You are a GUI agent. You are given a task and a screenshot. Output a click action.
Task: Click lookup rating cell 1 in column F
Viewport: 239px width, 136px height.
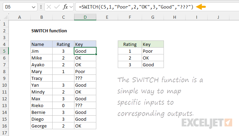130,51
